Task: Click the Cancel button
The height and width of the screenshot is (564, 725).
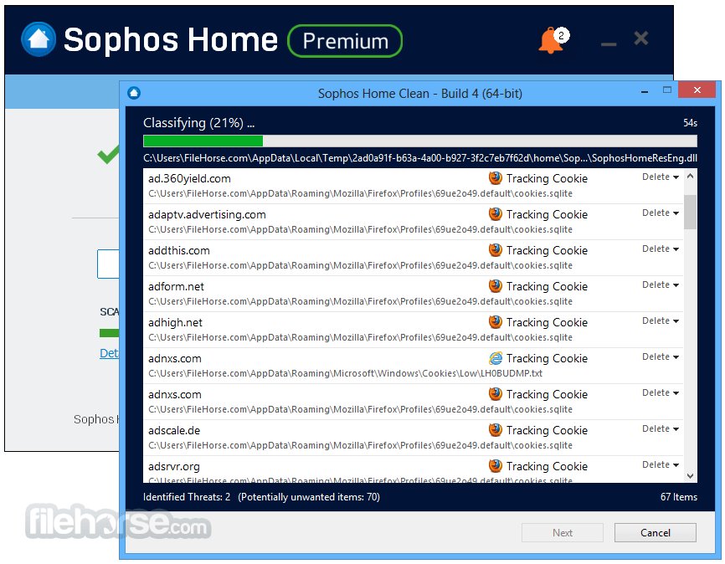Action: pyautogui.click(x=656, y=532)
